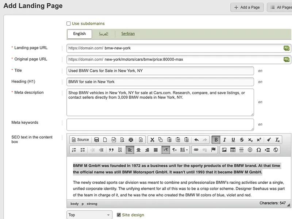Click the Unlink icon
The image size is (292, 219).
(x=204, y=150)
